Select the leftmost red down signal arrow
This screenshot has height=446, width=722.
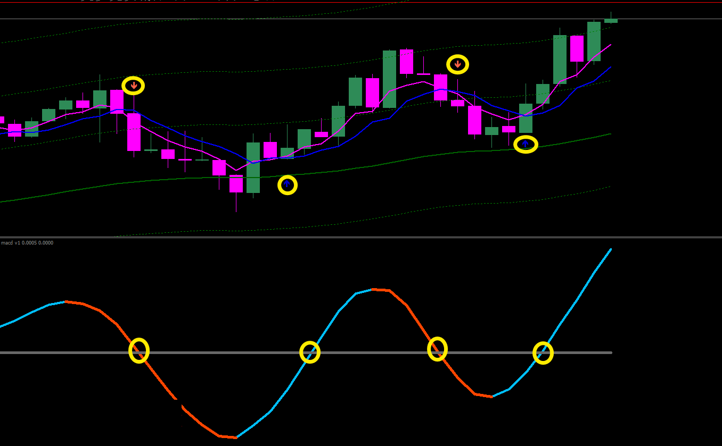coord(133,85)
